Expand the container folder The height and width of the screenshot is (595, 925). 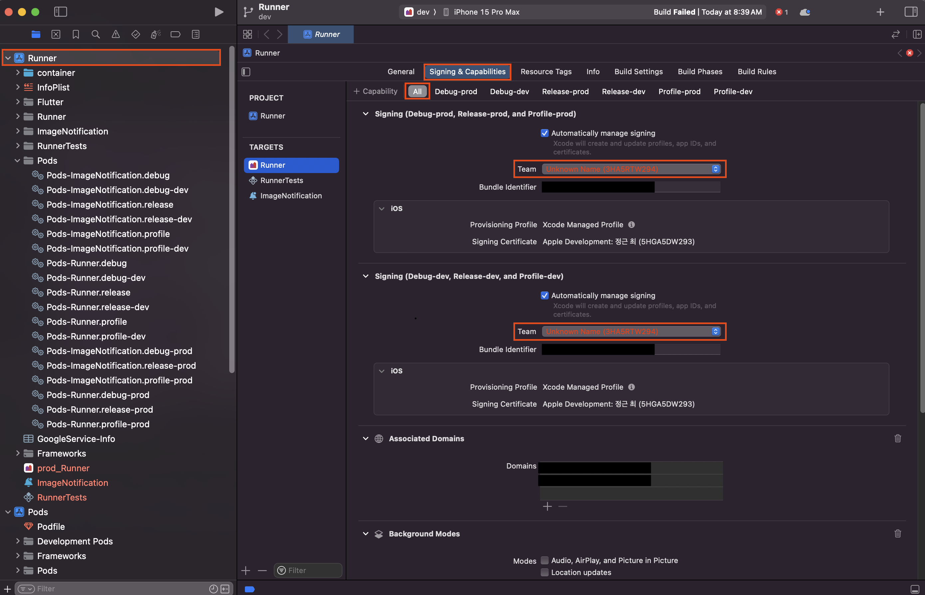click(x=17, y=72)
